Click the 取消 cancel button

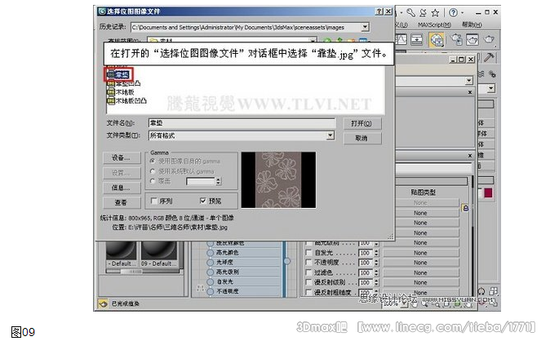[x=362, y=138]
